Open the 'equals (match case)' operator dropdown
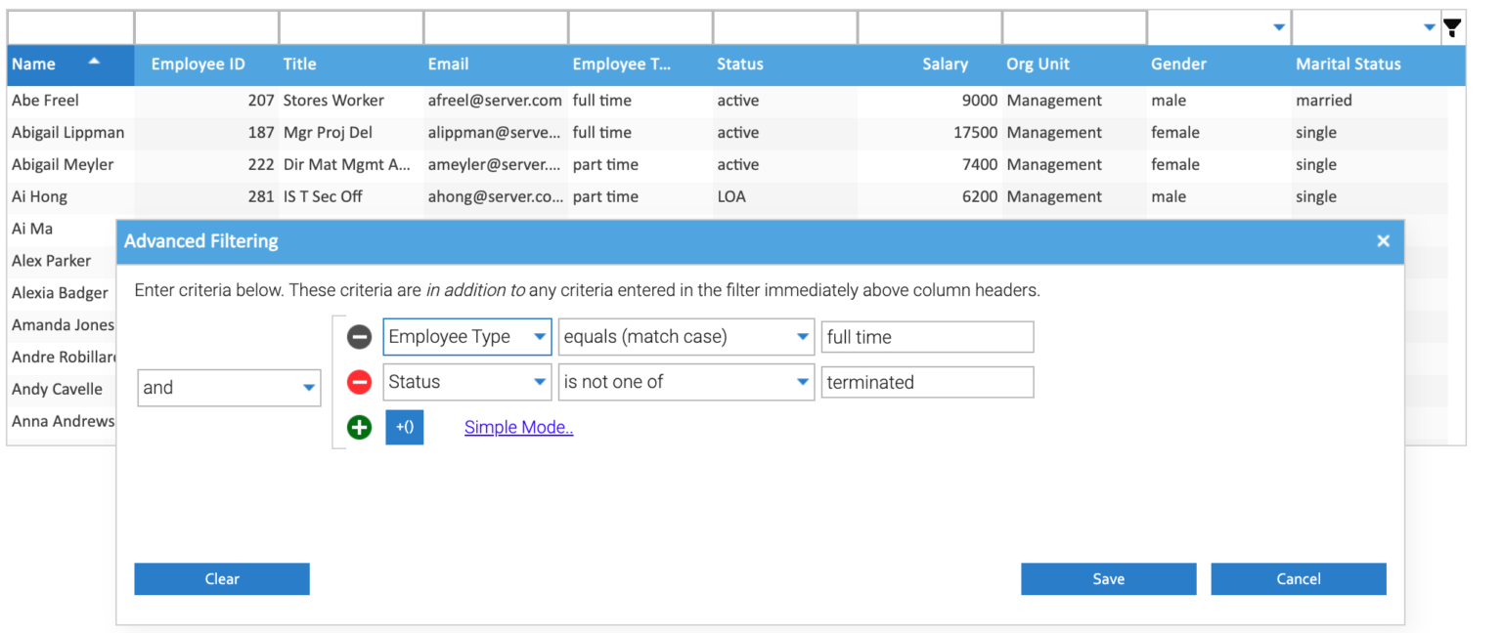The width and height of the screenshot is (1502, 633). (x=802, y=337)
